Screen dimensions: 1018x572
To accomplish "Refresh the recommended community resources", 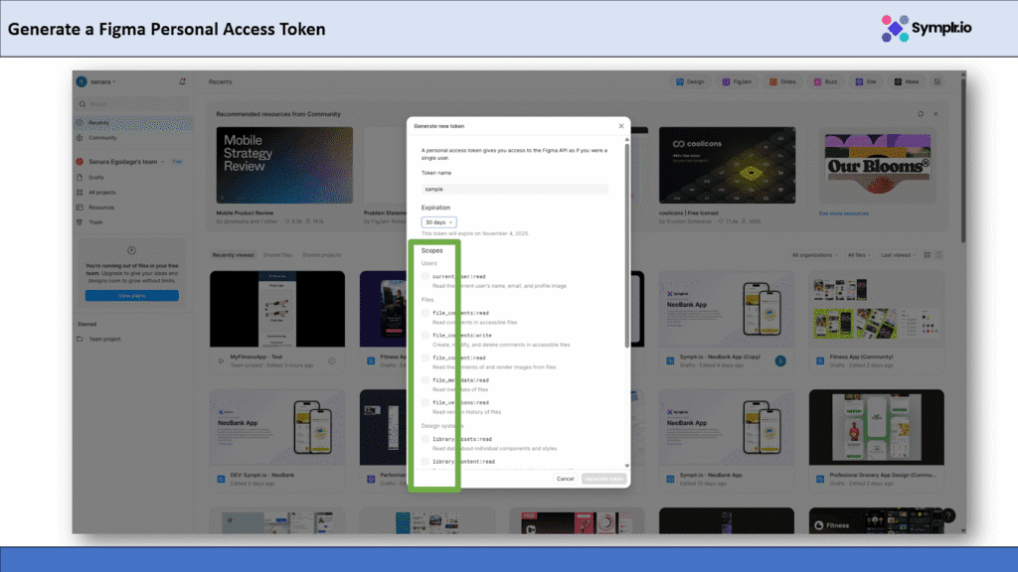I will click(921, 114).
